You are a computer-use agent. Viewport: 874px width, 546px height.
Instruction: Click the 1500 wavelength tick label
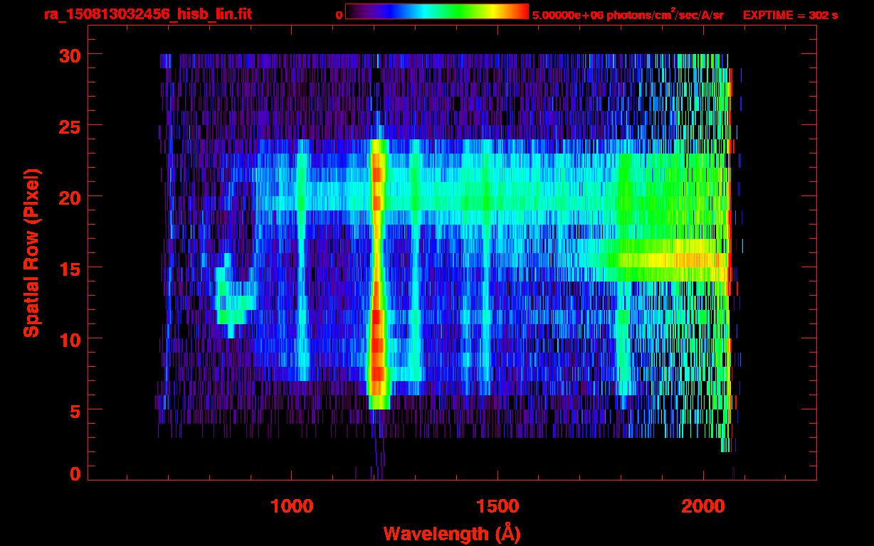[497, 505]
